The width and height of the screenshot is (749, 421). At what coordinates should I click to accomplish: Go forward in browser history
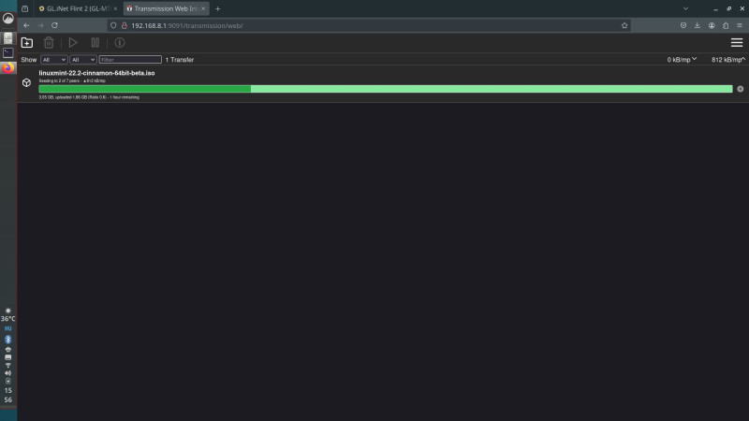40,26
